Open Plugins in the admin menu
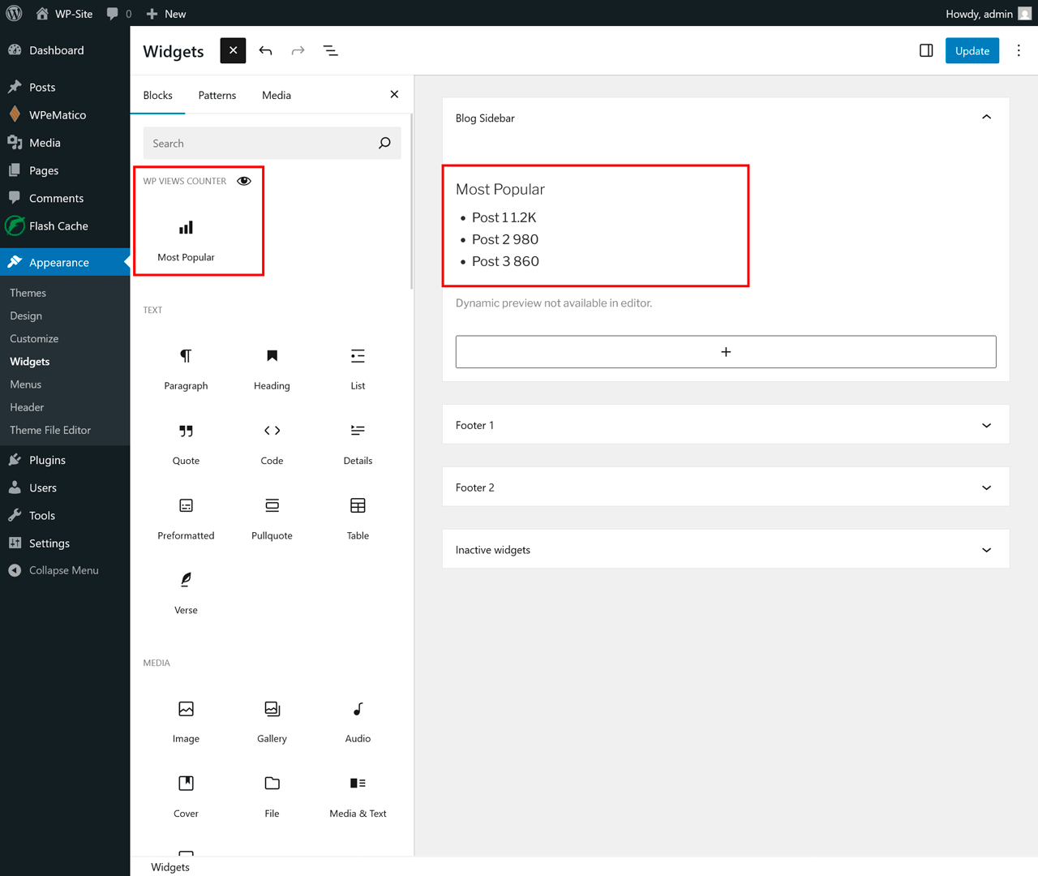This screenshot has height=876, width=1038. tap(47, 460)
